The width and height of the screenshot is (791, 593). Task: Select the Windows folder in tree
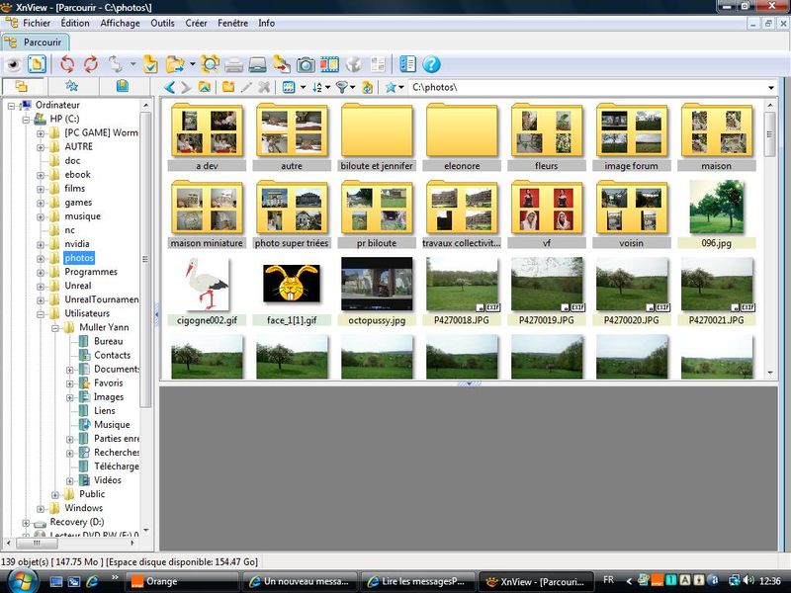pos(83,508)
